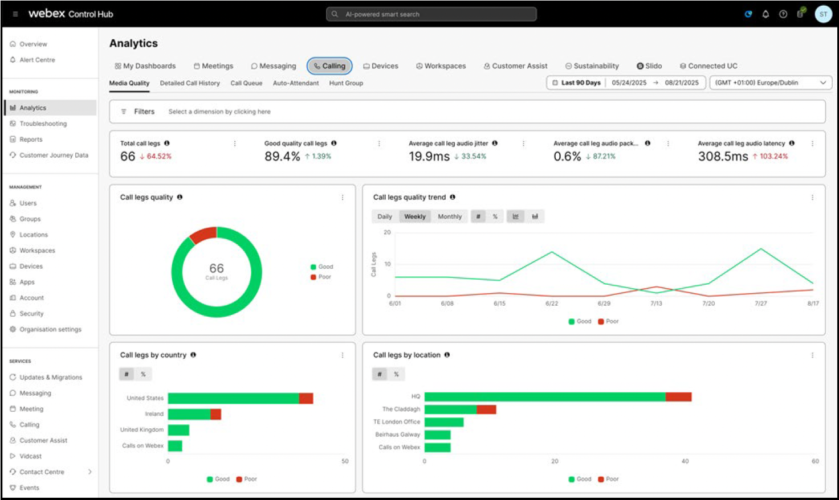This screenshot has width=839, height=500.
Task: Toggle Good series in country chart legend
Action: [218, 479]
